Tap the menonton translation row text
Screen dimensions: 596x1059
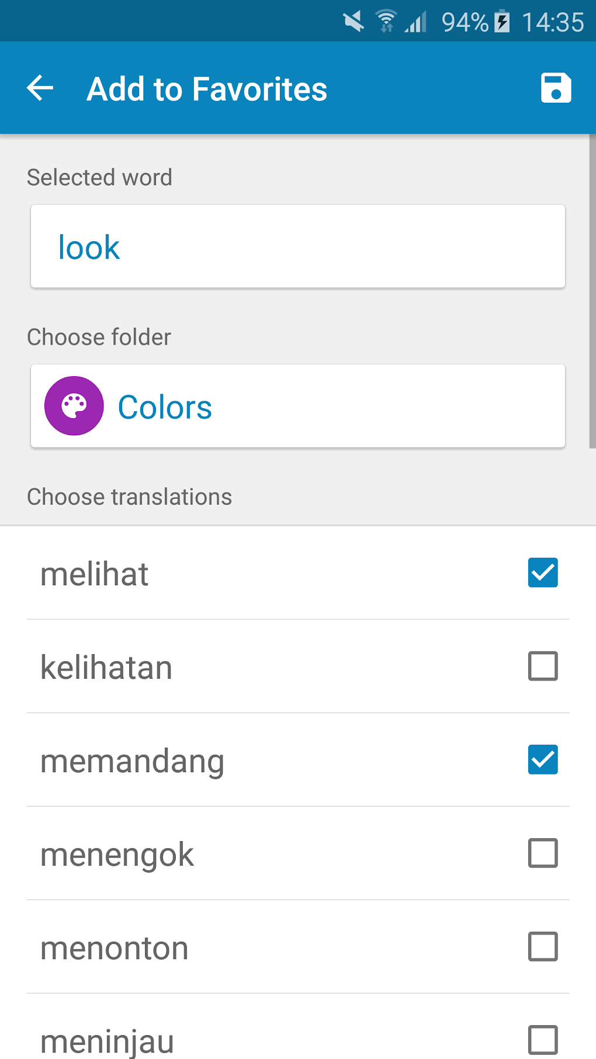point(115,947)
